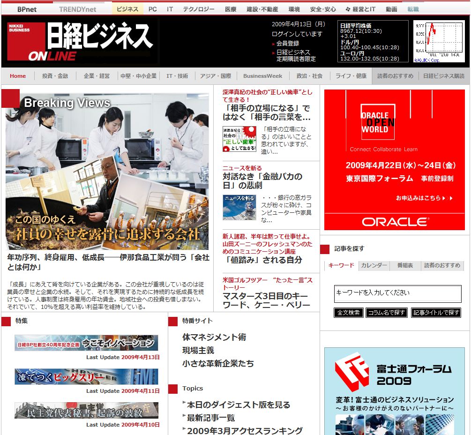This screenshot has width=471, height=435.
Task: Open 読者のおすすめ in the navigation bar
Action: pos(395,76)
